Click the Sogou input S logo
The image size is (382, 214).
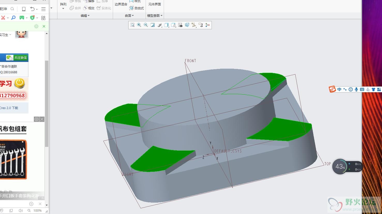tap(332, 89)
